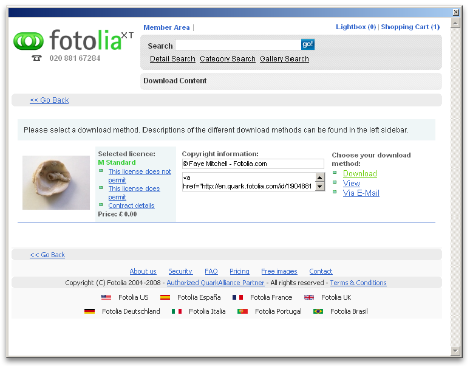This screenshot has width=470, height=366.
Task: Open the Contact footer link
Action: [321, 271]
